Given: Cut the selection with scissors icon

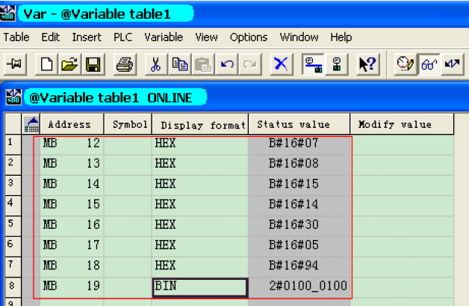Looking at the screenshot, I should (156, 64).
